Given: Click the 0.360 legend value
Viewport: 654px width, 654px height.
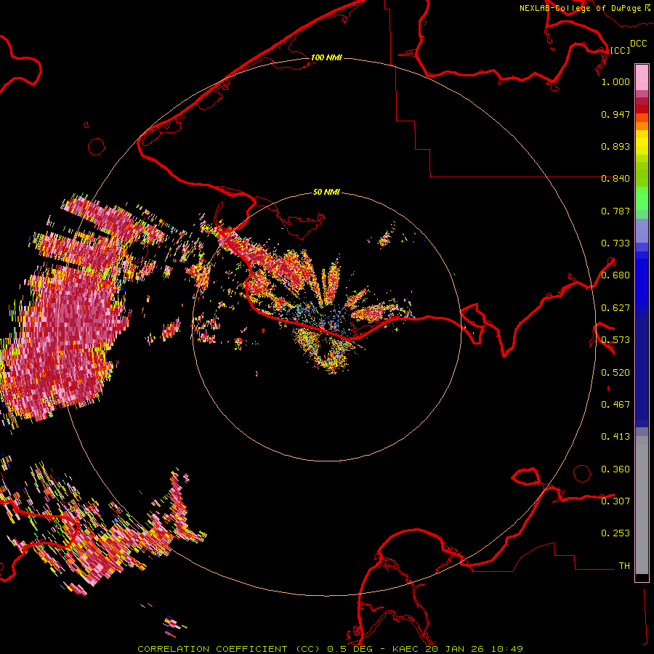Looking at the screenshot, I should (x=615, y=469).
